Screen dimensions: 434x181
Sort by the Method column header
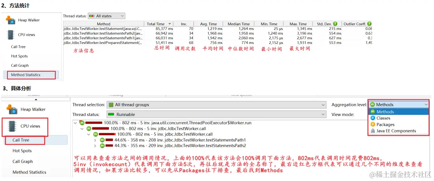104,24
